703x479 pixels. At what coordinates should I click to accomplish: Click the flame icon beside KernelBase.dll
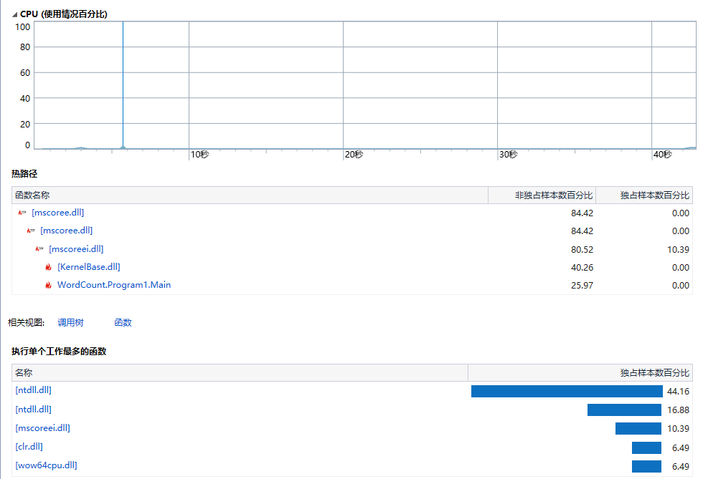click(49, 267)
